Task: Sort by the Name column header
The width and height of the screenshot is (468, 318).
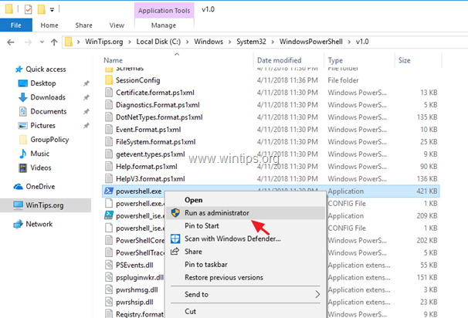Action: (x=113, y=60)
